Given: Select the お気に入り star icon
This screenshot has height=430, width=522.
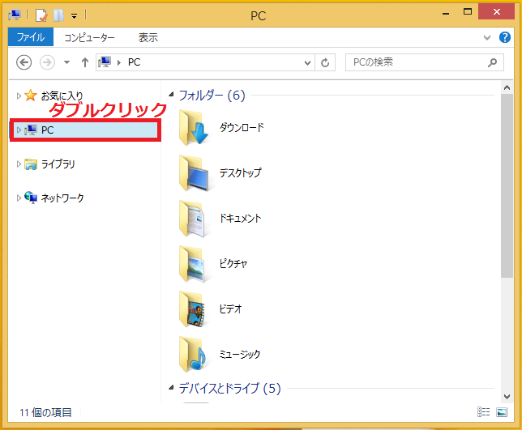Looking at the screenshot, I should [31, 96].
